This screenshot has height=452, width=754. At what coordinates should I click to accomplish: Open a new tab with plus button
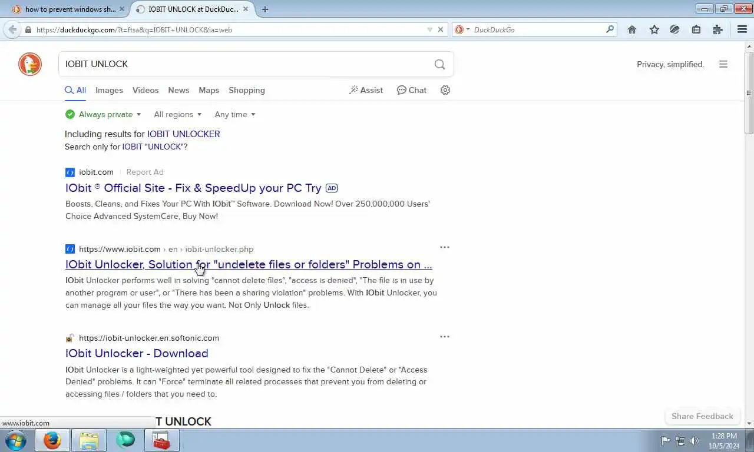[265, 9]
